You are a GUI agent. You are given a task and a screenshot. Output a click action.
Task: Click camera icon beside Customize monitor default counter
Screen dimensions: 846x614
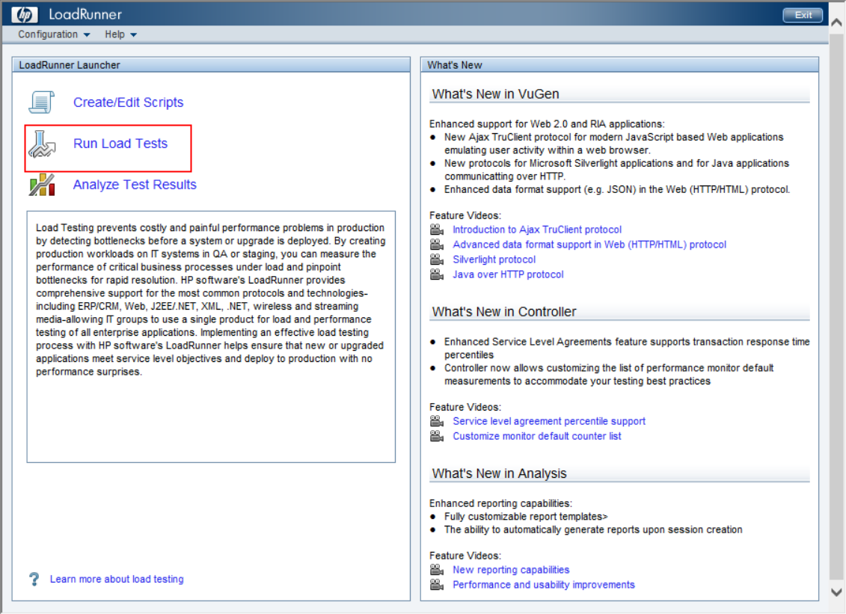pyautogui.click(x=437, y=436)
